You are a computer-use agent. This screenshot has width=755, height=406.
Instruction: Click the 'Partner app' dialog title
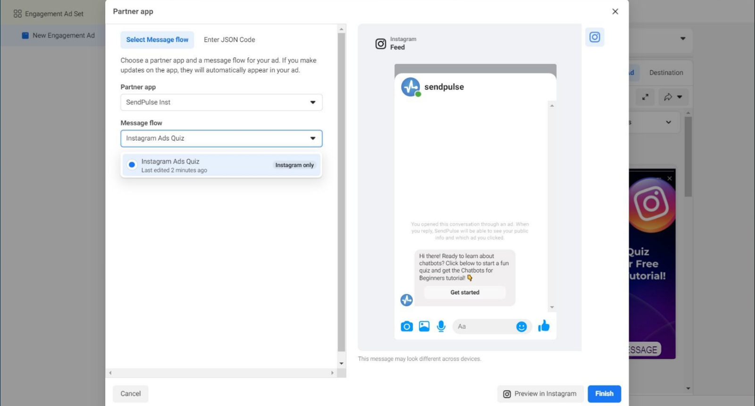coord(133,11)
